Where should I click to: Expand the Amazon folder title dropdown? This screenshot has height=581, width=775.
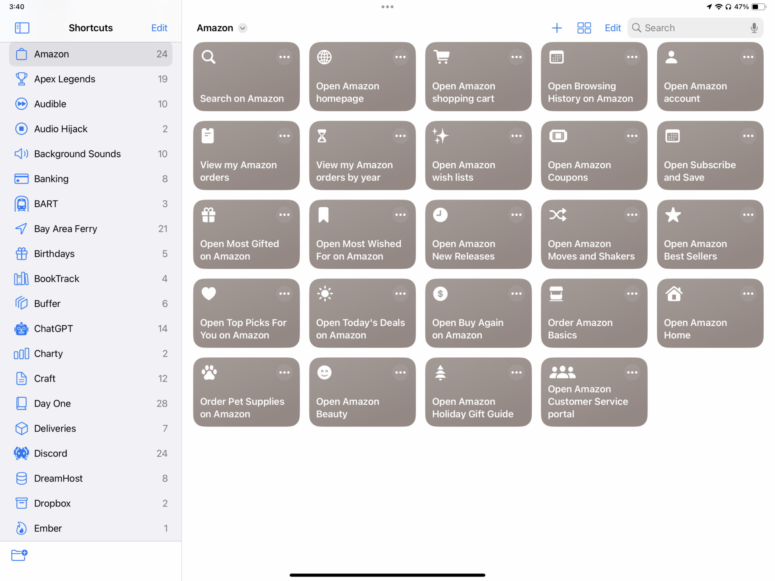point(243,28)
